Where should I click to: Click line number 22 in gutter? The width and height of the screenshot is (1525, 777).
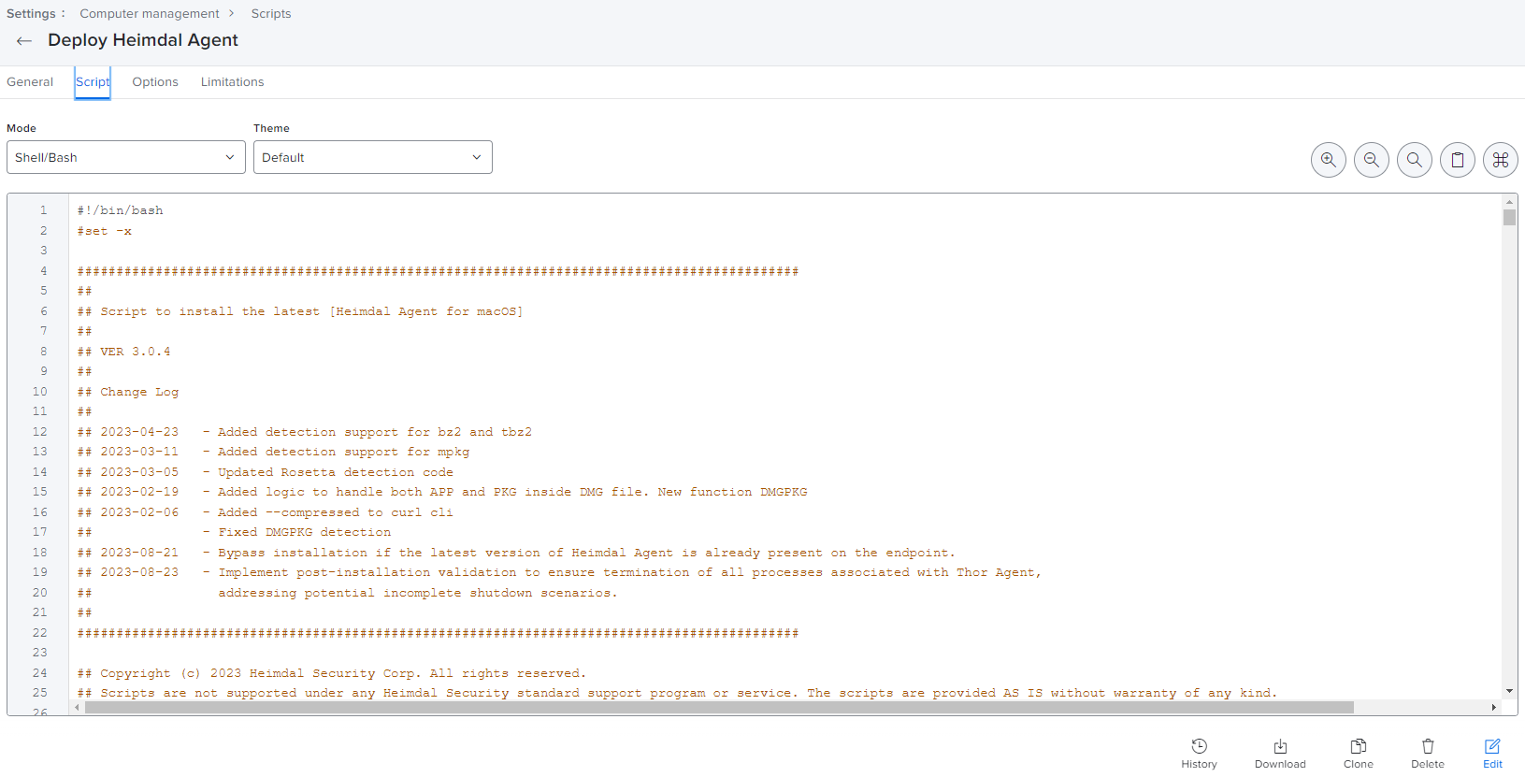pos(39,633)
